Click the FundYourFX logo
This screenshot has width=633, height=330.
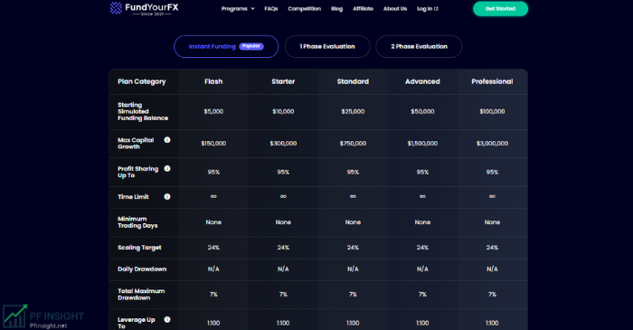point(144,8)
